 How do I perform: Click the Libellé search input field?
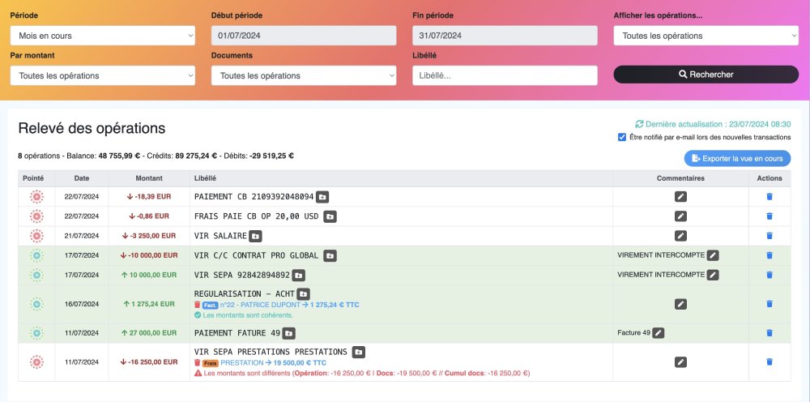[x=504, y=75]
